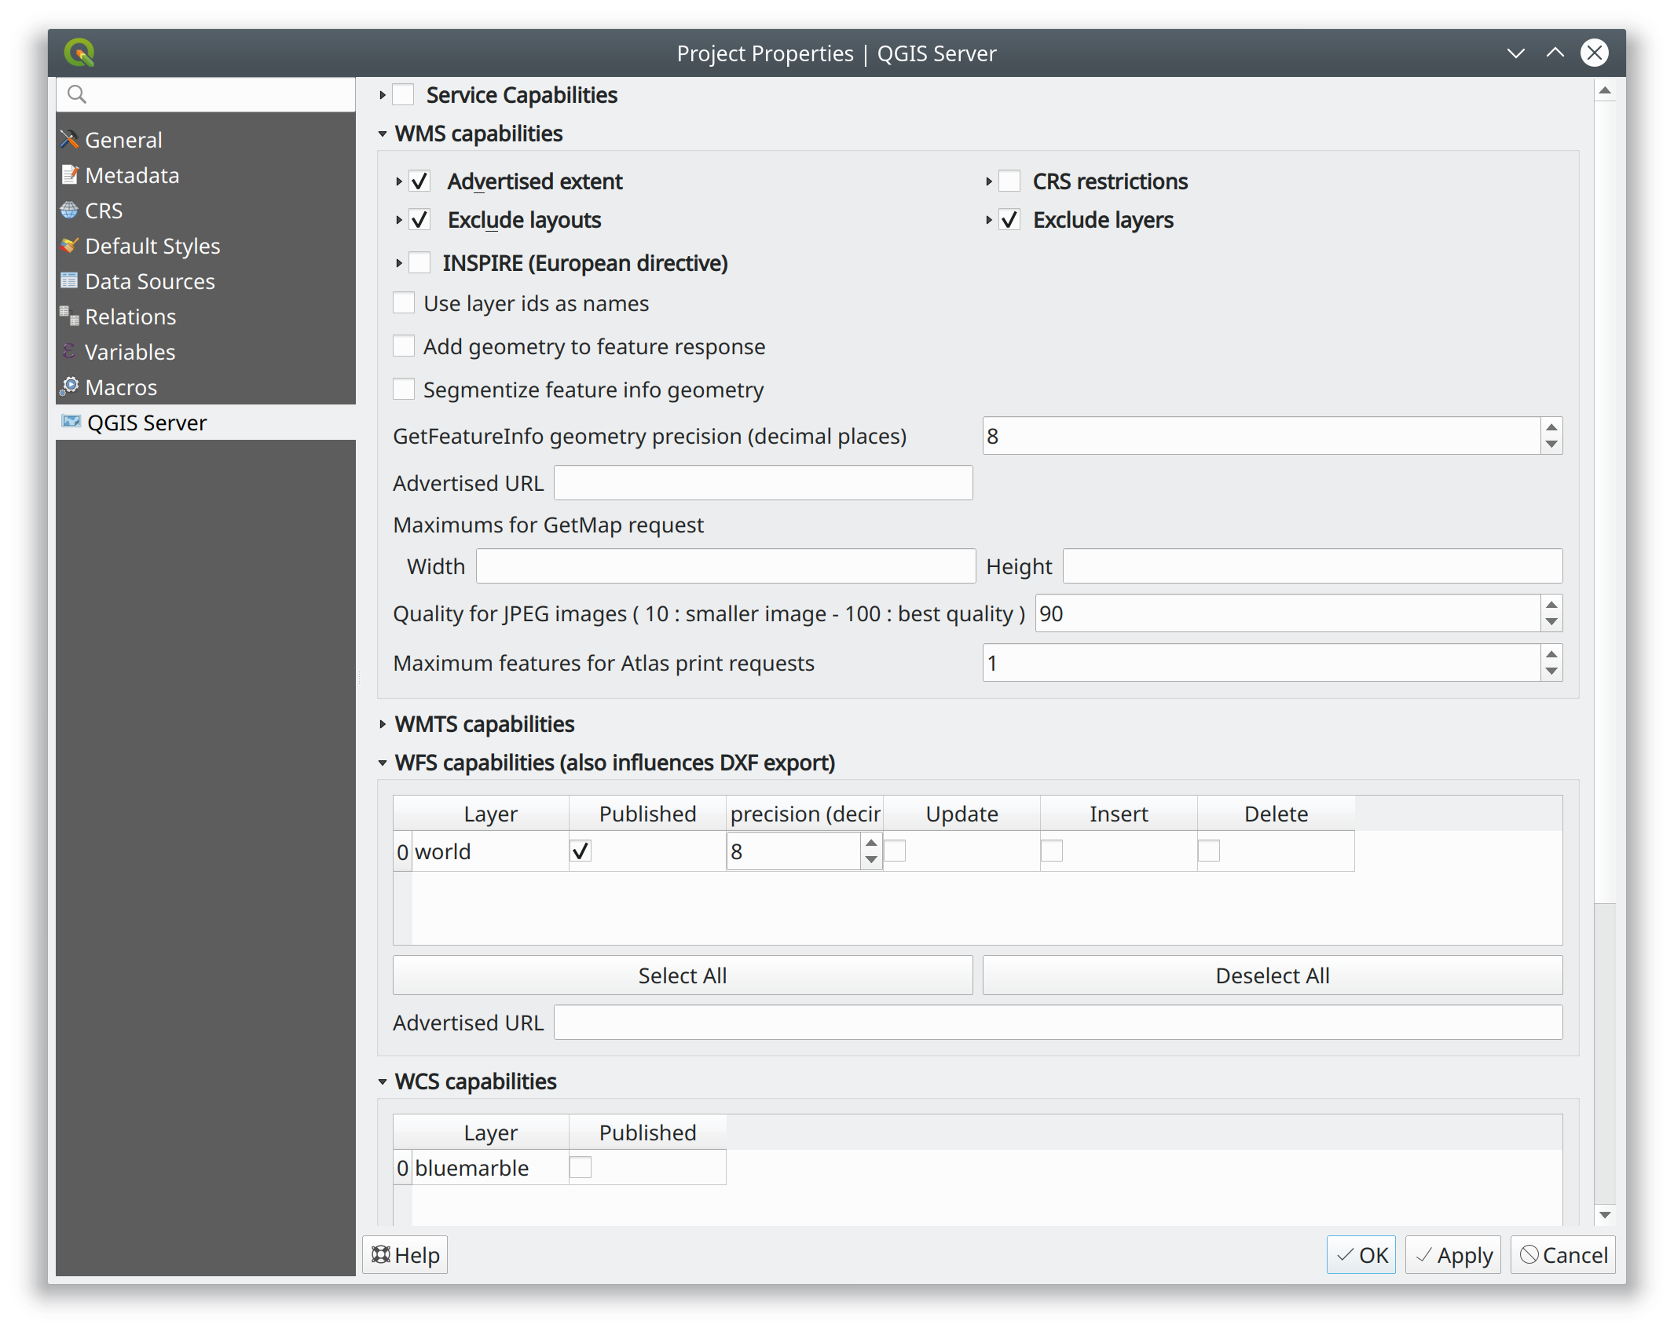Open the Relations section
Image resolution: width=1674 pixels, height=1332 pixels.
(206, 317)
